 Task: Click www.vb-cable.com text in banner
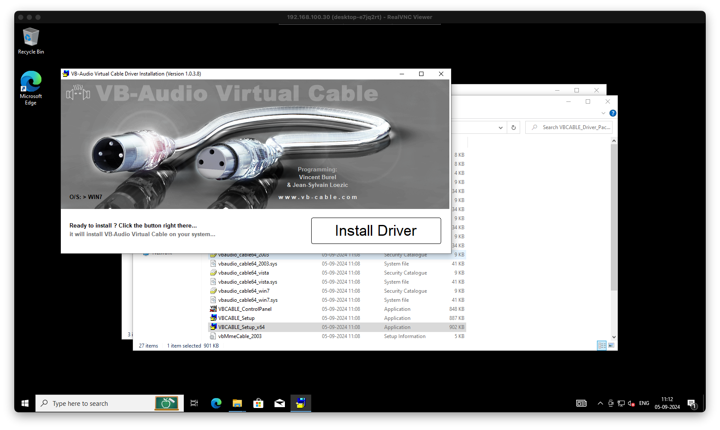coord(318,197)
